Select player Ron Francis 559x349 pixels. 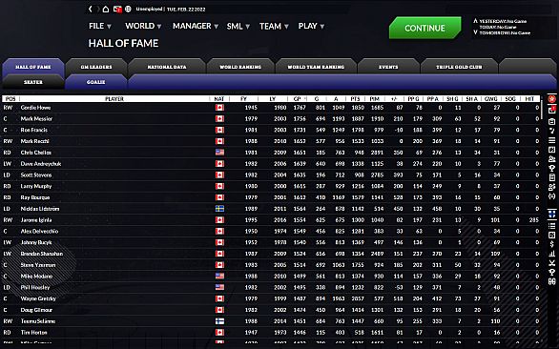pos(34,130)
